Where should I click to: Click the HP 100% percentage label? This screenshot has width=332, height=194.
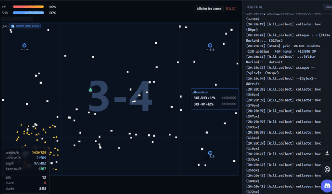pos(52,7)
